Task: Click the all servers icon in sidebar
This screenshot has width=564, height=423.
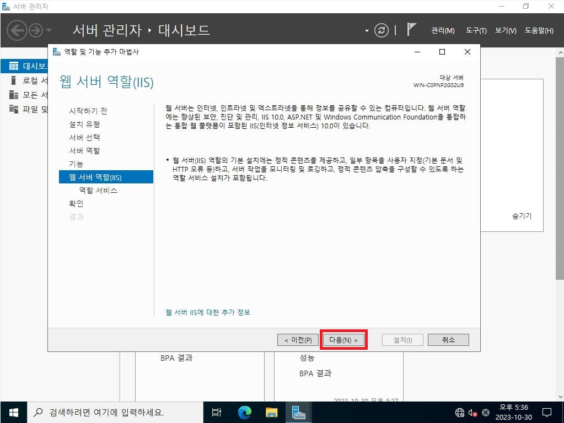Action: (13, 95)
